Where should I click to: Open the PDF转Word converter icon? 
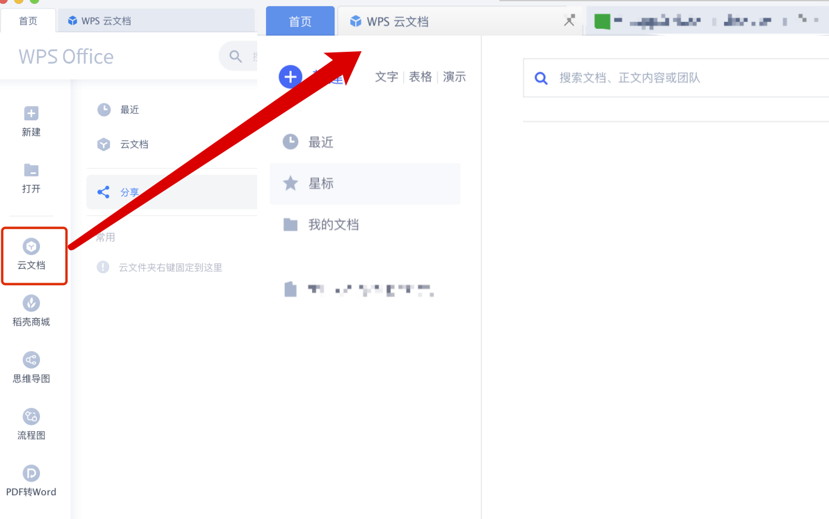pos(31,473)
